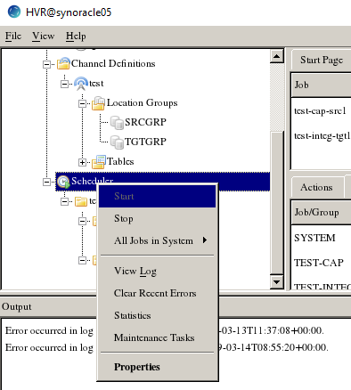
Task: Open the Help menu
Action: [76, 37]
